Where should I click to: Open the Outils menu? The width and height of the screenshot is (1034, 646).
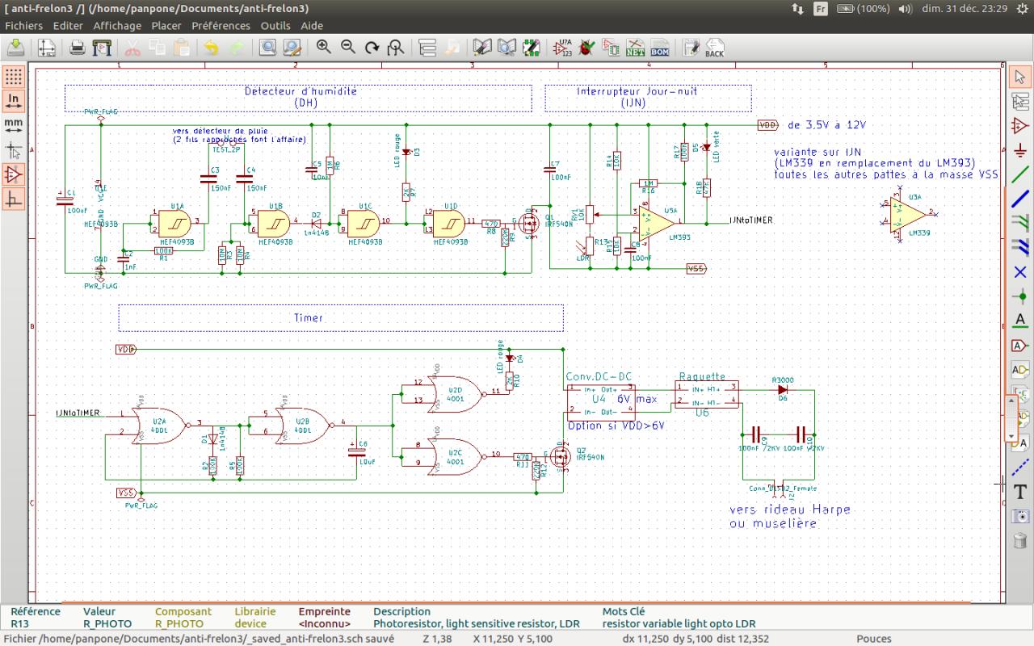click(275, 26)
